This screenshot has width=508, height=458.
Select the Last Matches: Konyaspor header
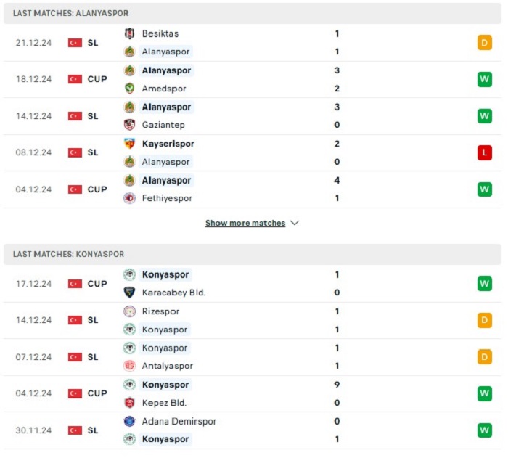point(253,254)
